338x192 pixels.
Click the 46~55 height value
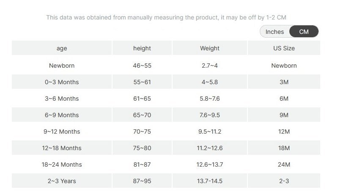coord(142,66)
